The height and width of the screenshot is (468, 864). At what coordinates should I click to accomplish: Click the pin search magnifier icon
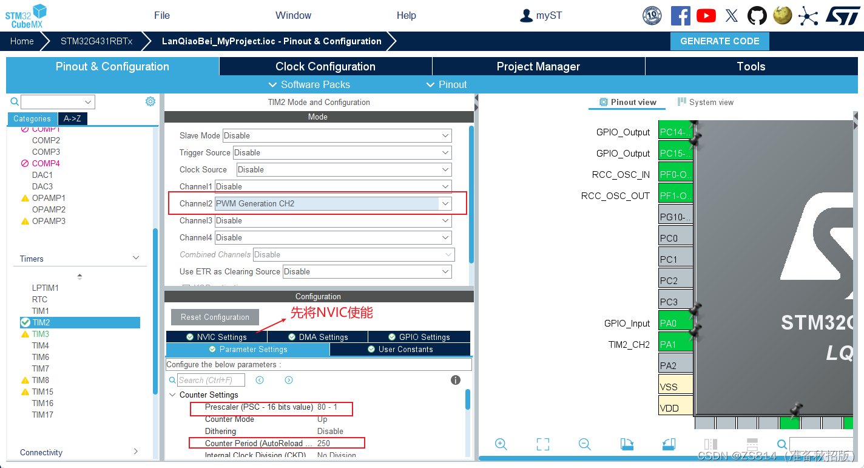pos(782,444)
